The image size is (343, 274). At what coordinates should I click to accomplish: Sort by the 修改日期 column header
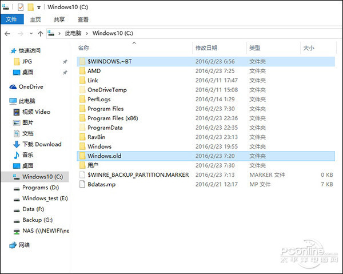click(206, 48)
